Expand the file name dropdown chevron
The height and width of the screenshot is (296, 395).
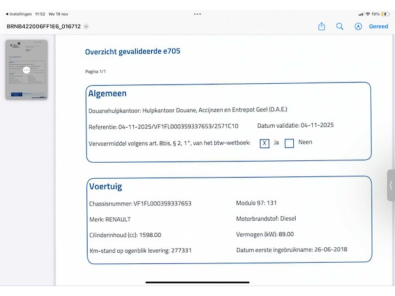click(x=86, y=27)
